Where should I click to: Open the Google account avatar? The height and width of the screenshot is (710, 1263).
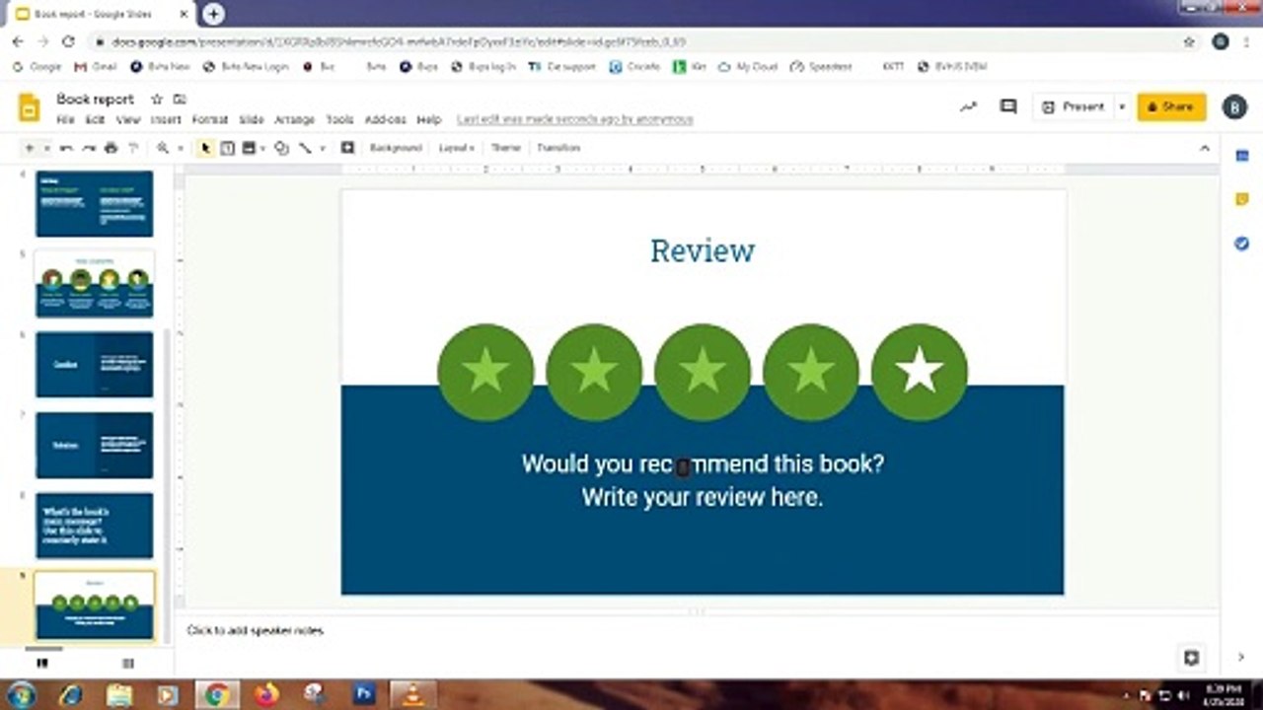tap(1233, 106)
